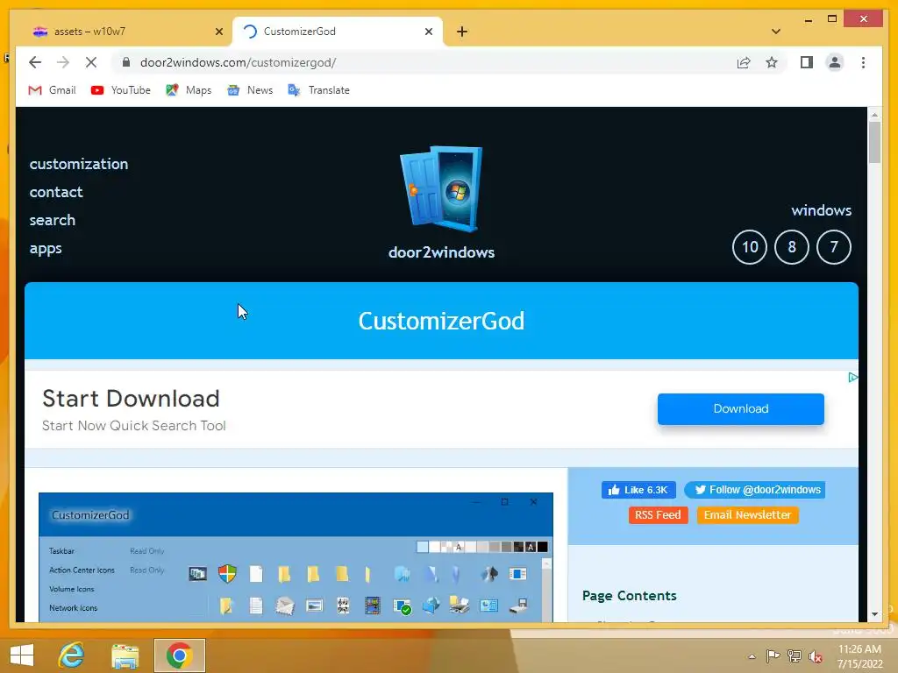Like the page on Facebook

638,490
